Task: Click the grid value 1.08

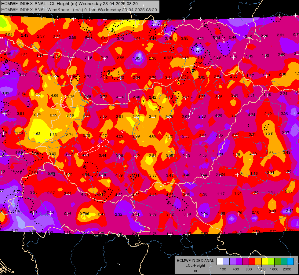Action: point(137,39)
